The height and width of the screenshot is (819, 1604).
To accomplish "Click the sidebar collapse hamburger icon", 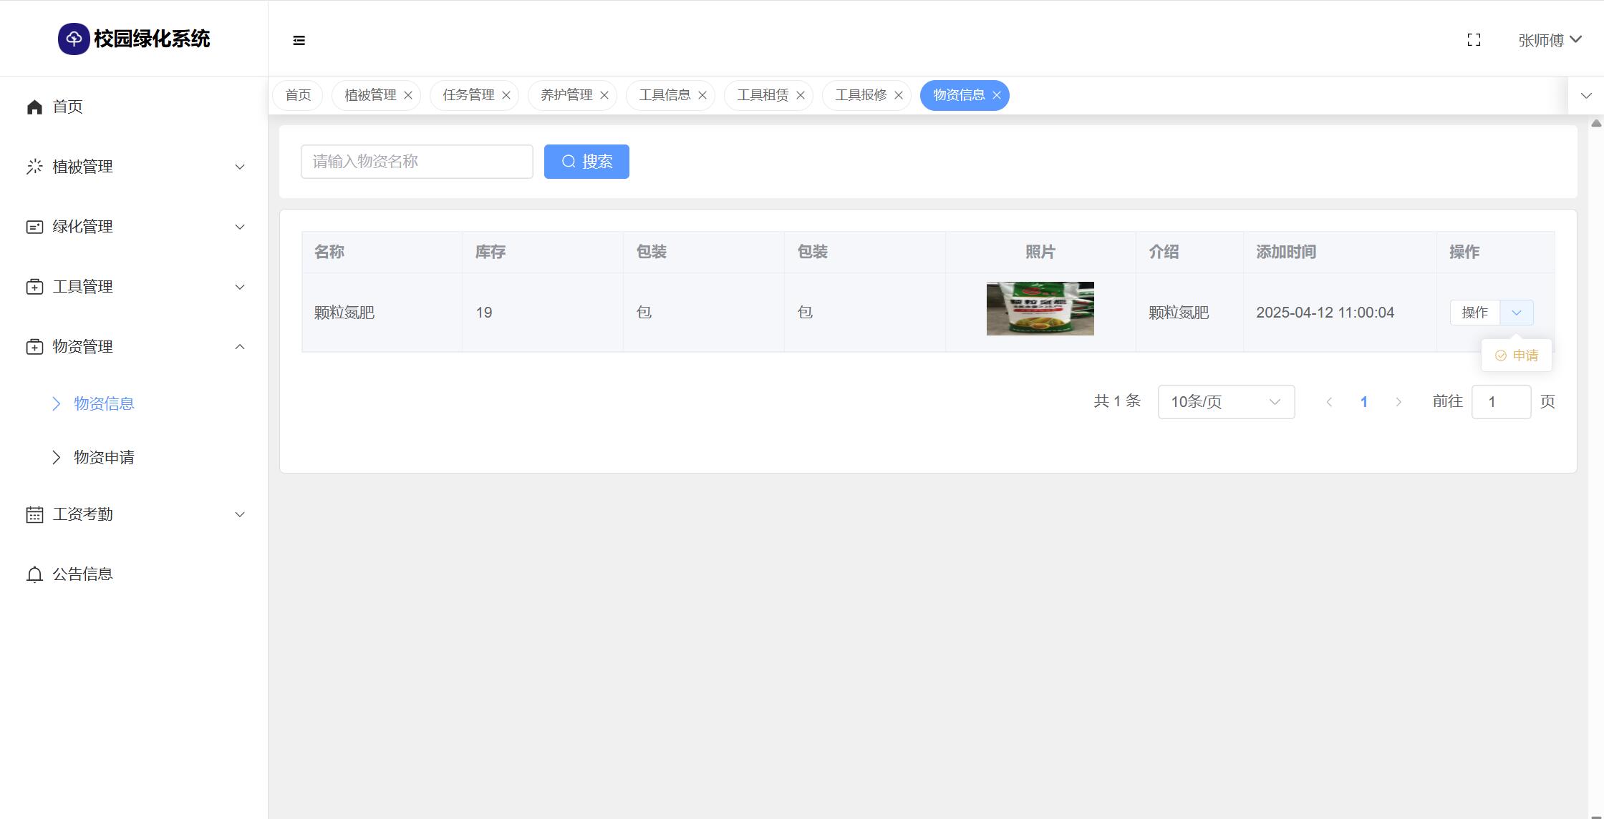I will pos(299,41).
